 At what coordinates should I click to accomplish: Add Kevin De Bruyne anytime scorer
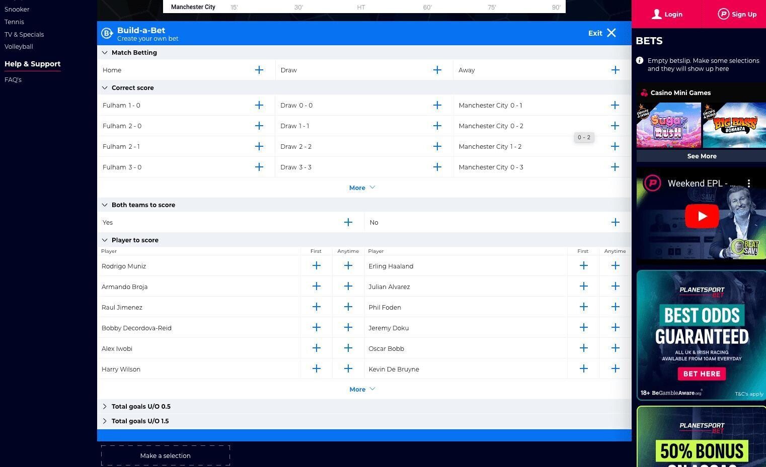615,369
